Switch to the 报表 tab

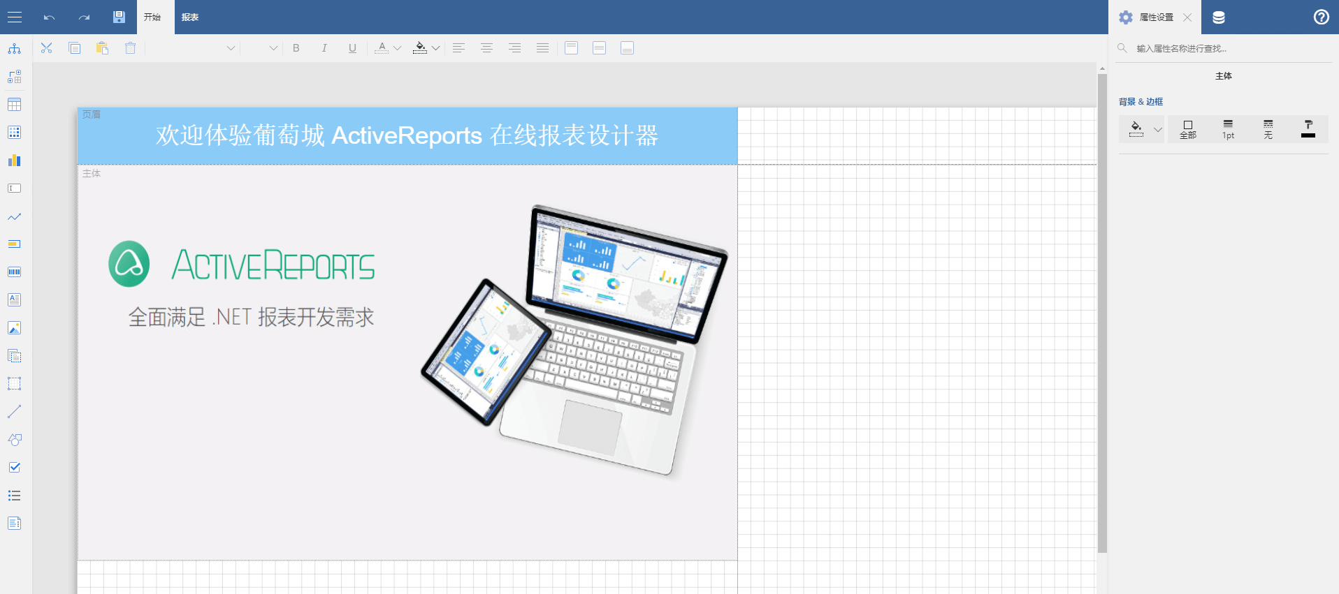190,17
